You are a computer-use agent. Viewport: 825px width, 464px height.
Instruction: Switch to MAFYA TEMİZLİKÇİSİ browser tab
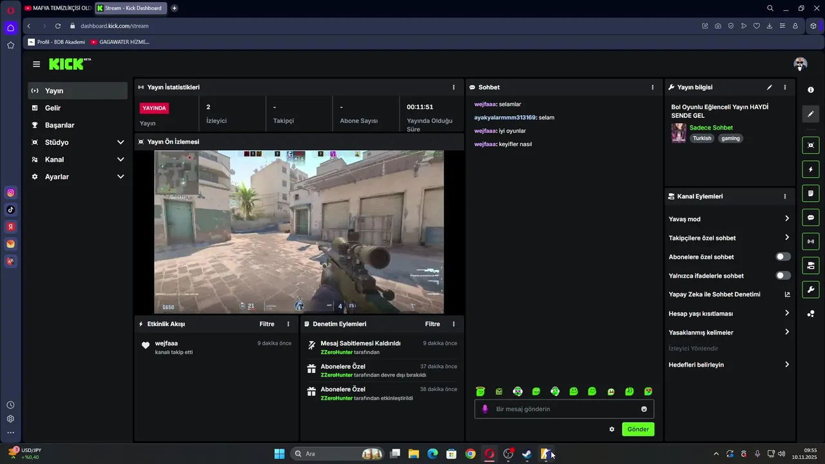[x=57, y=8]
